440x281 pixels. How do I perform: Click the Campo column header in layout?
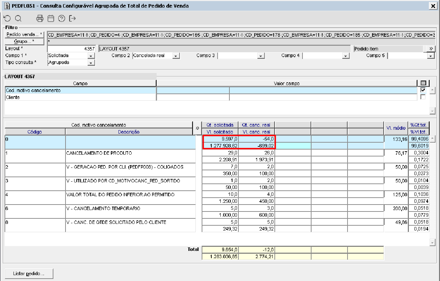80,83
